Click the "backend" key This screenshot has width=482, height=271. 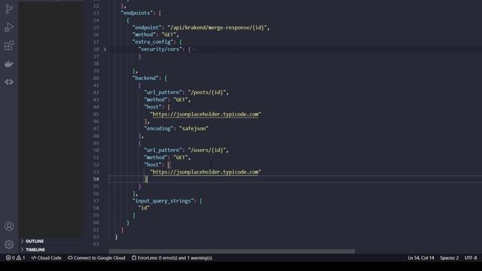[x=145, y=78]
